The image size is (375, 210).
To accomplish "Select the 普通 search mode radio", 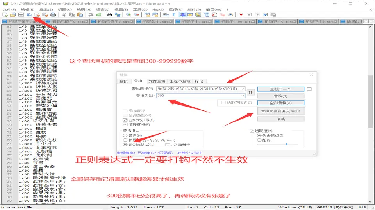I will [x=125, y=135].
